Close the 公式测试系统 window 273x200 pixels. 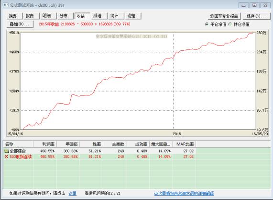coord(265,5)
